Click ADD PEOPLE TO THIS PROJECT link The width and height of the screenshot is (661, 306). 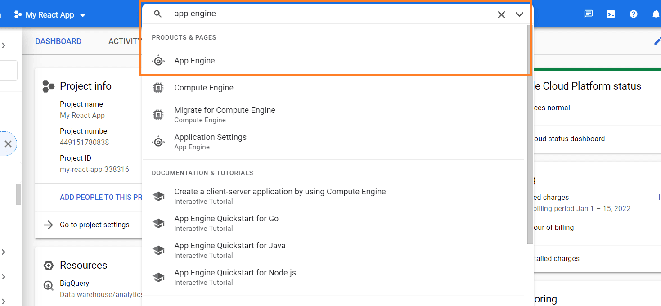coord(101,197)
